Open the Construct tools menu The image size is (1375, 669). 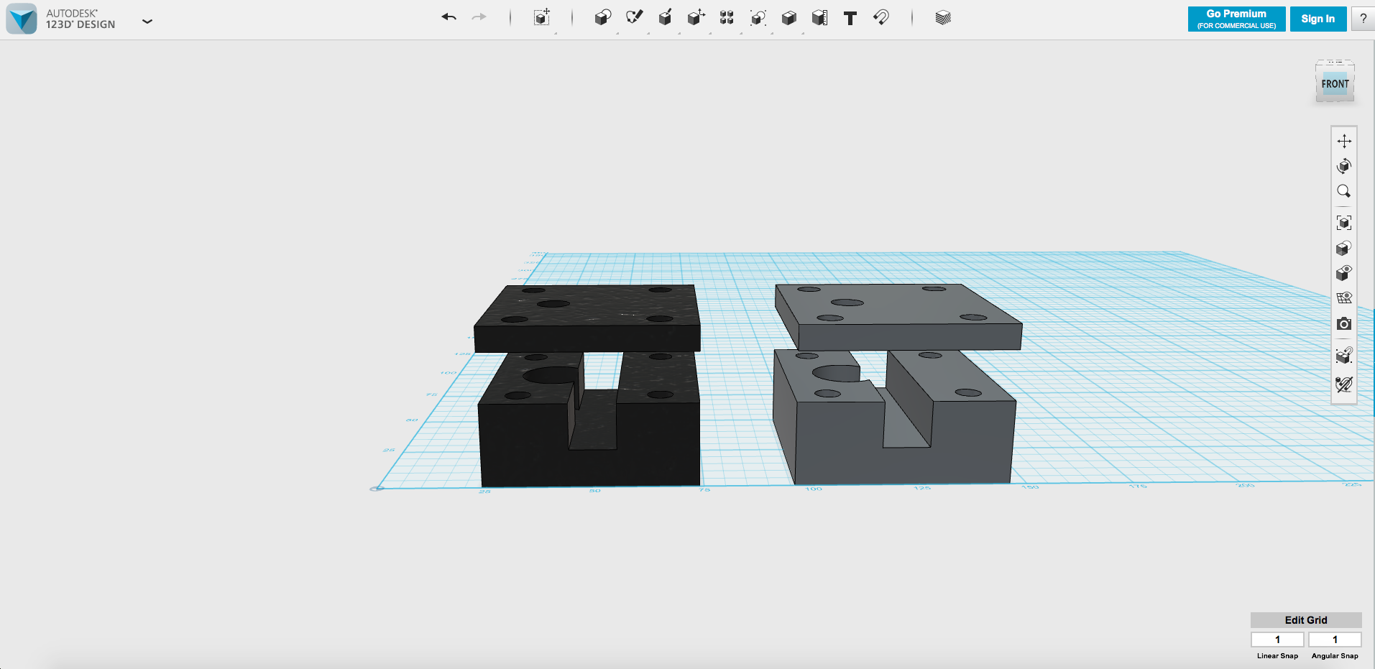(665, 18)
